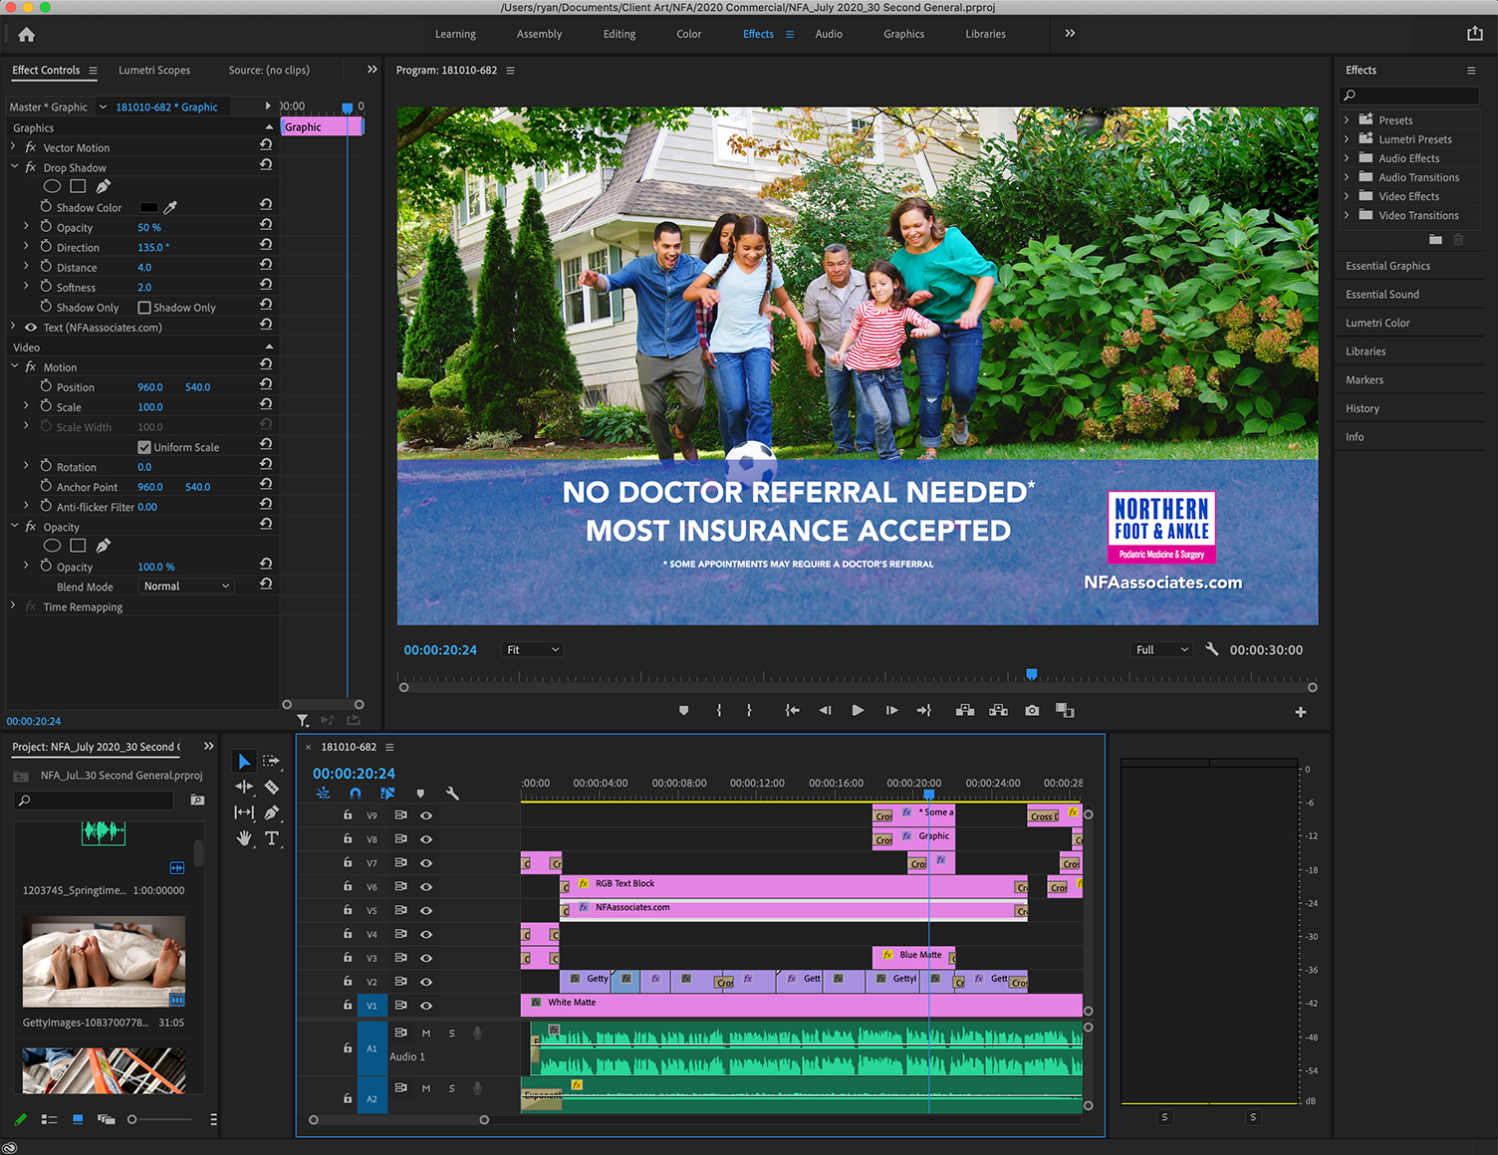This screenshot has height=1155, width=1498.
Task: Click Effects panel search field
Action: (x=1409, y=96)
